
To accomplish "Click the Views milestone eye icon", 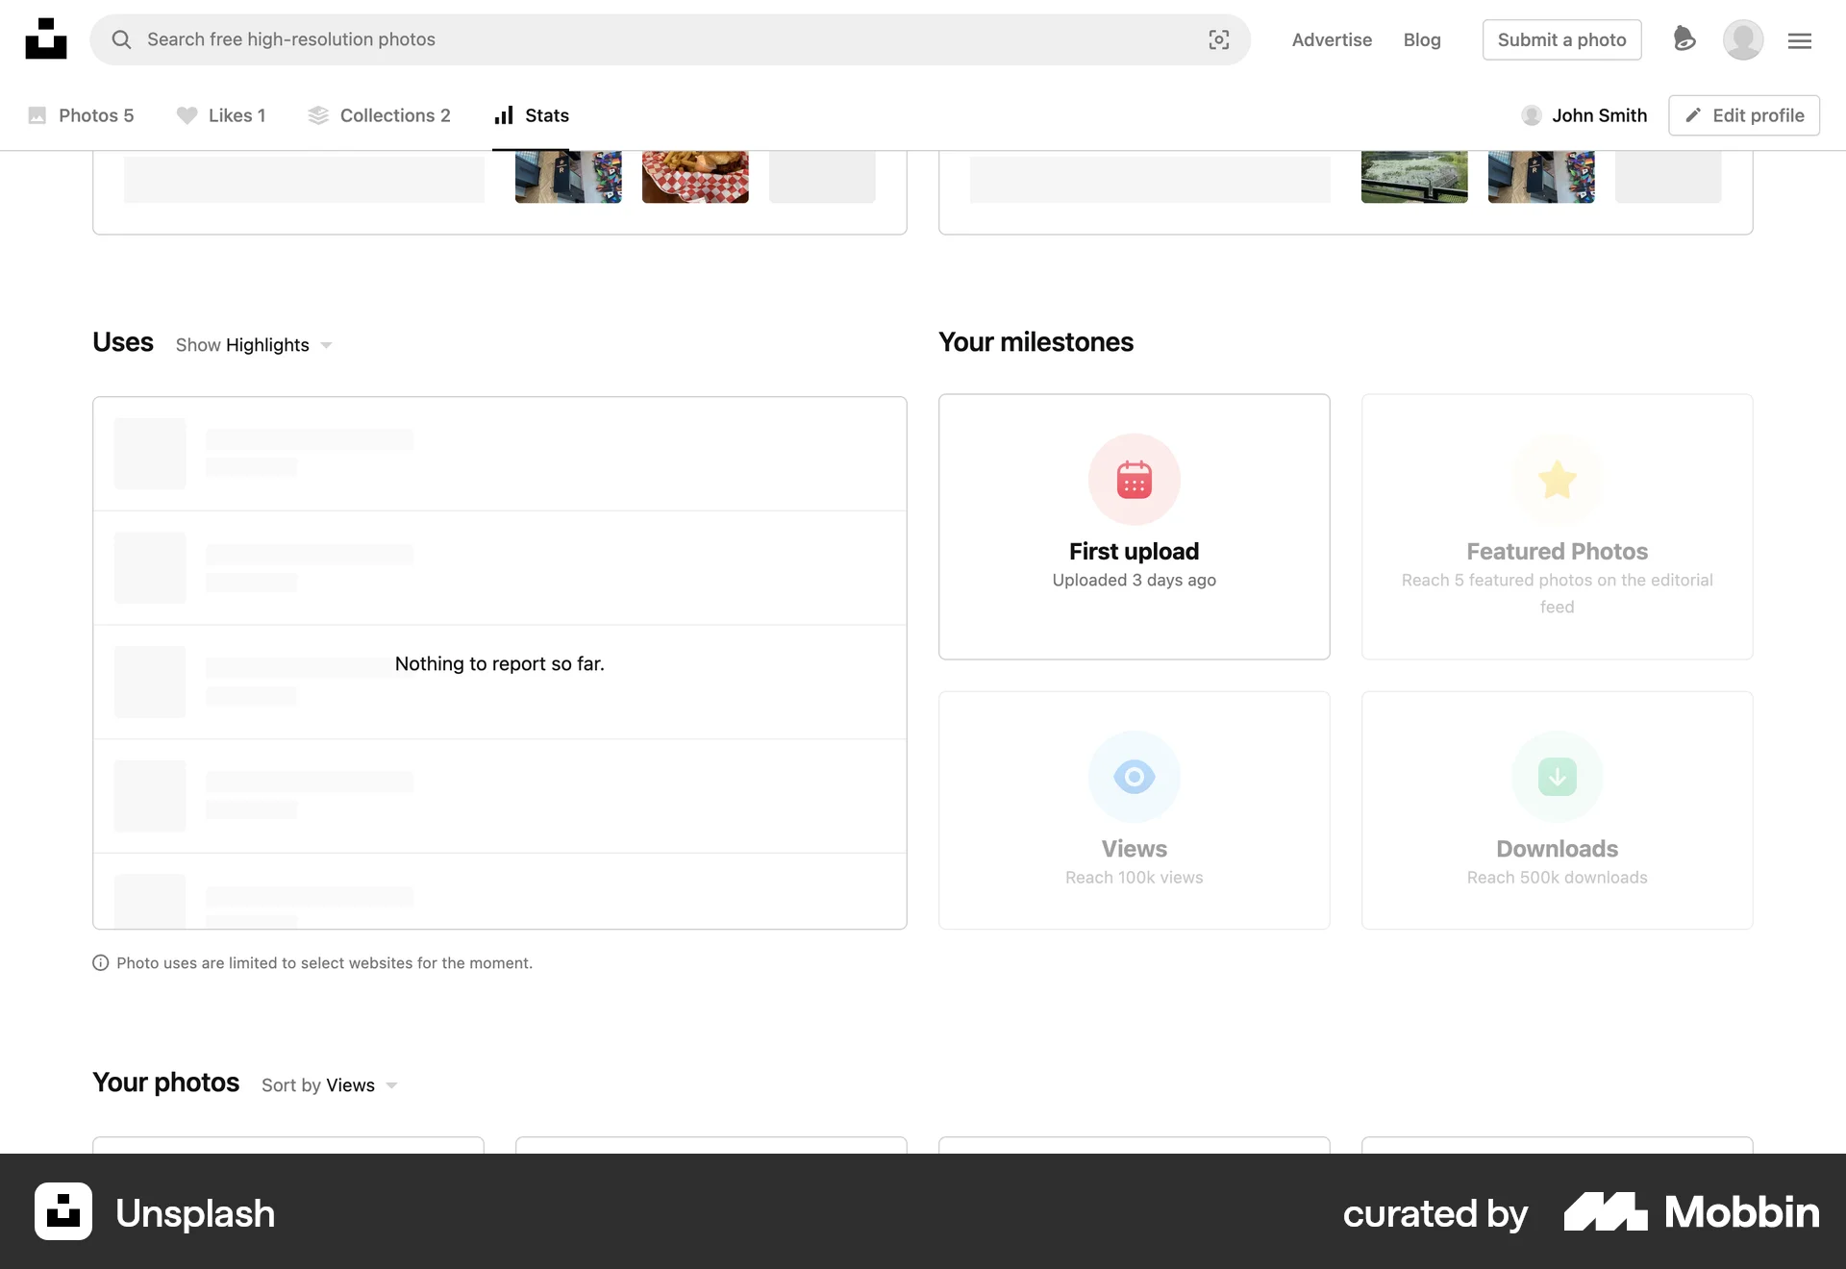I will pos(1134,777).
